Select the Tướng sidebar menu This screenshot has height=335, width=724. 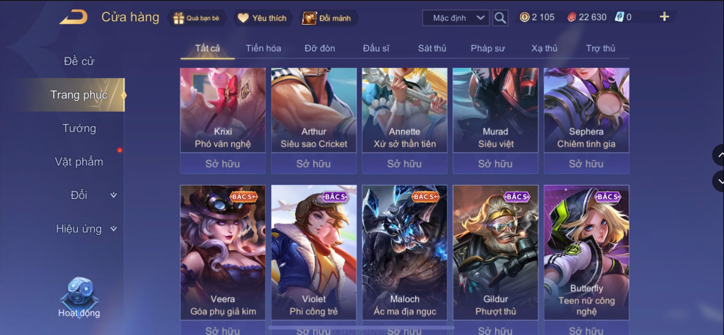click(x=79, y=128)
